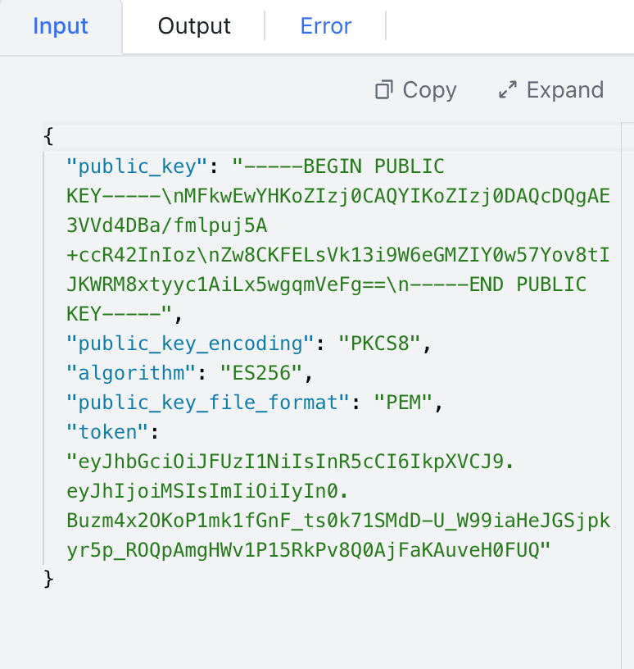Select the clipboard icon next to Copy label
Image resolution: width=634 pixels, height=669 pixels.
[383, 90]
